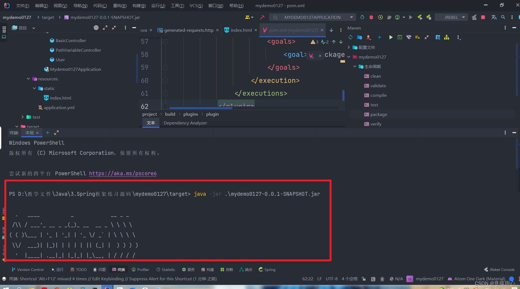Viewport: 520px width, 289px height.
Task: Collapse all icon in project panel
Action: (114, 28)
